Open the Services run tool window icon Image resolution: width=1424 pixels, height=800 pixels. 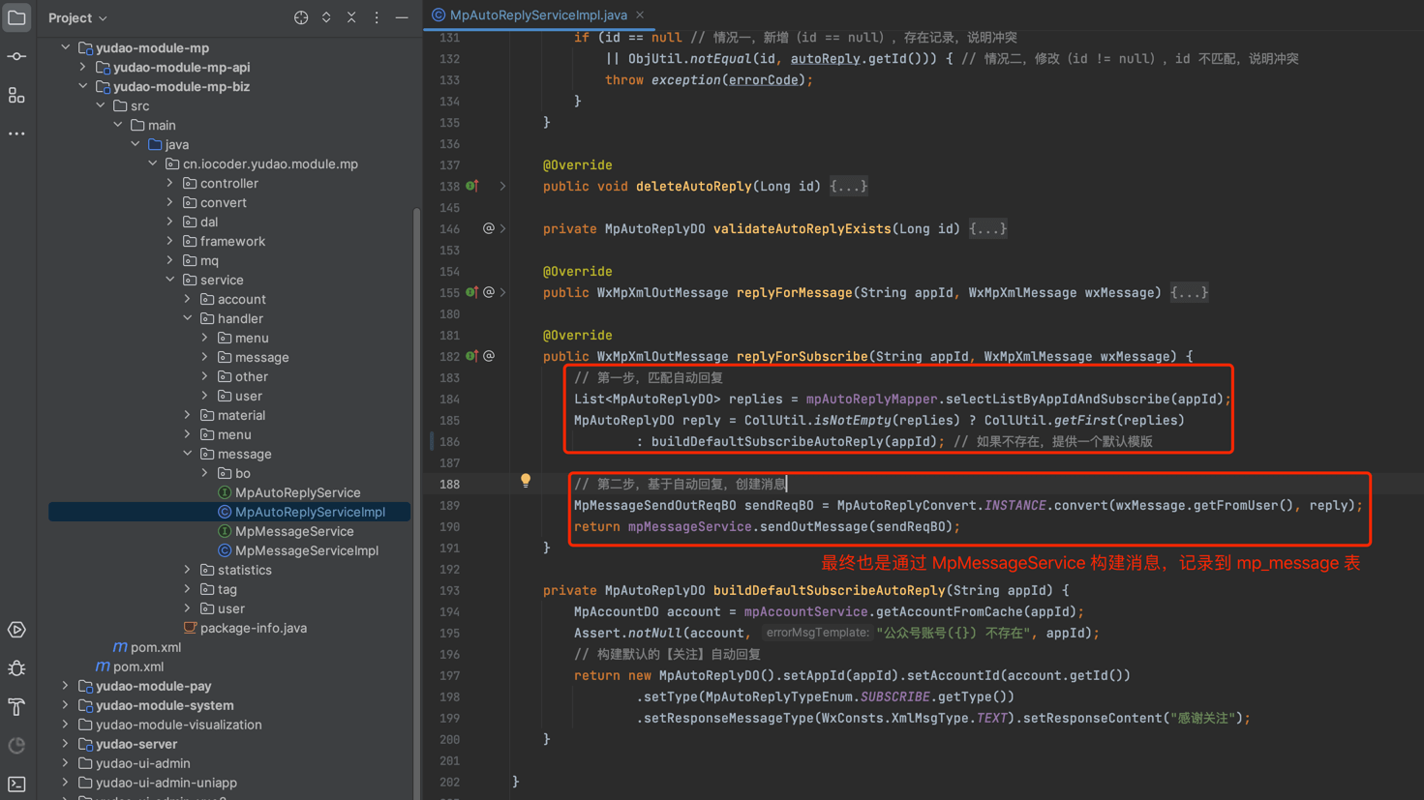[16, 630]
